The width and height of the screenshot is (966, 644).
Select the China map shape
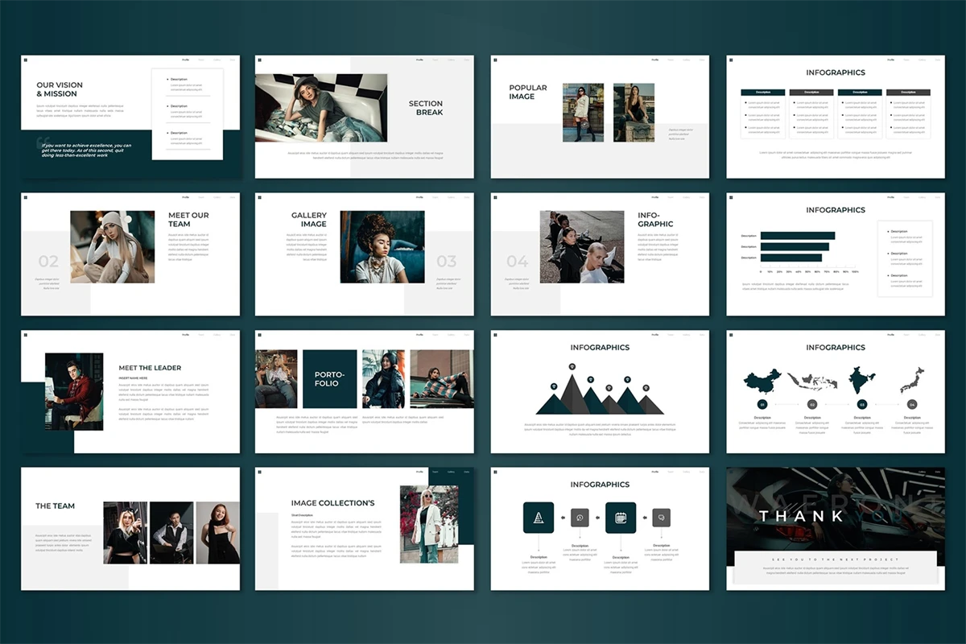[x=762, y=380]
